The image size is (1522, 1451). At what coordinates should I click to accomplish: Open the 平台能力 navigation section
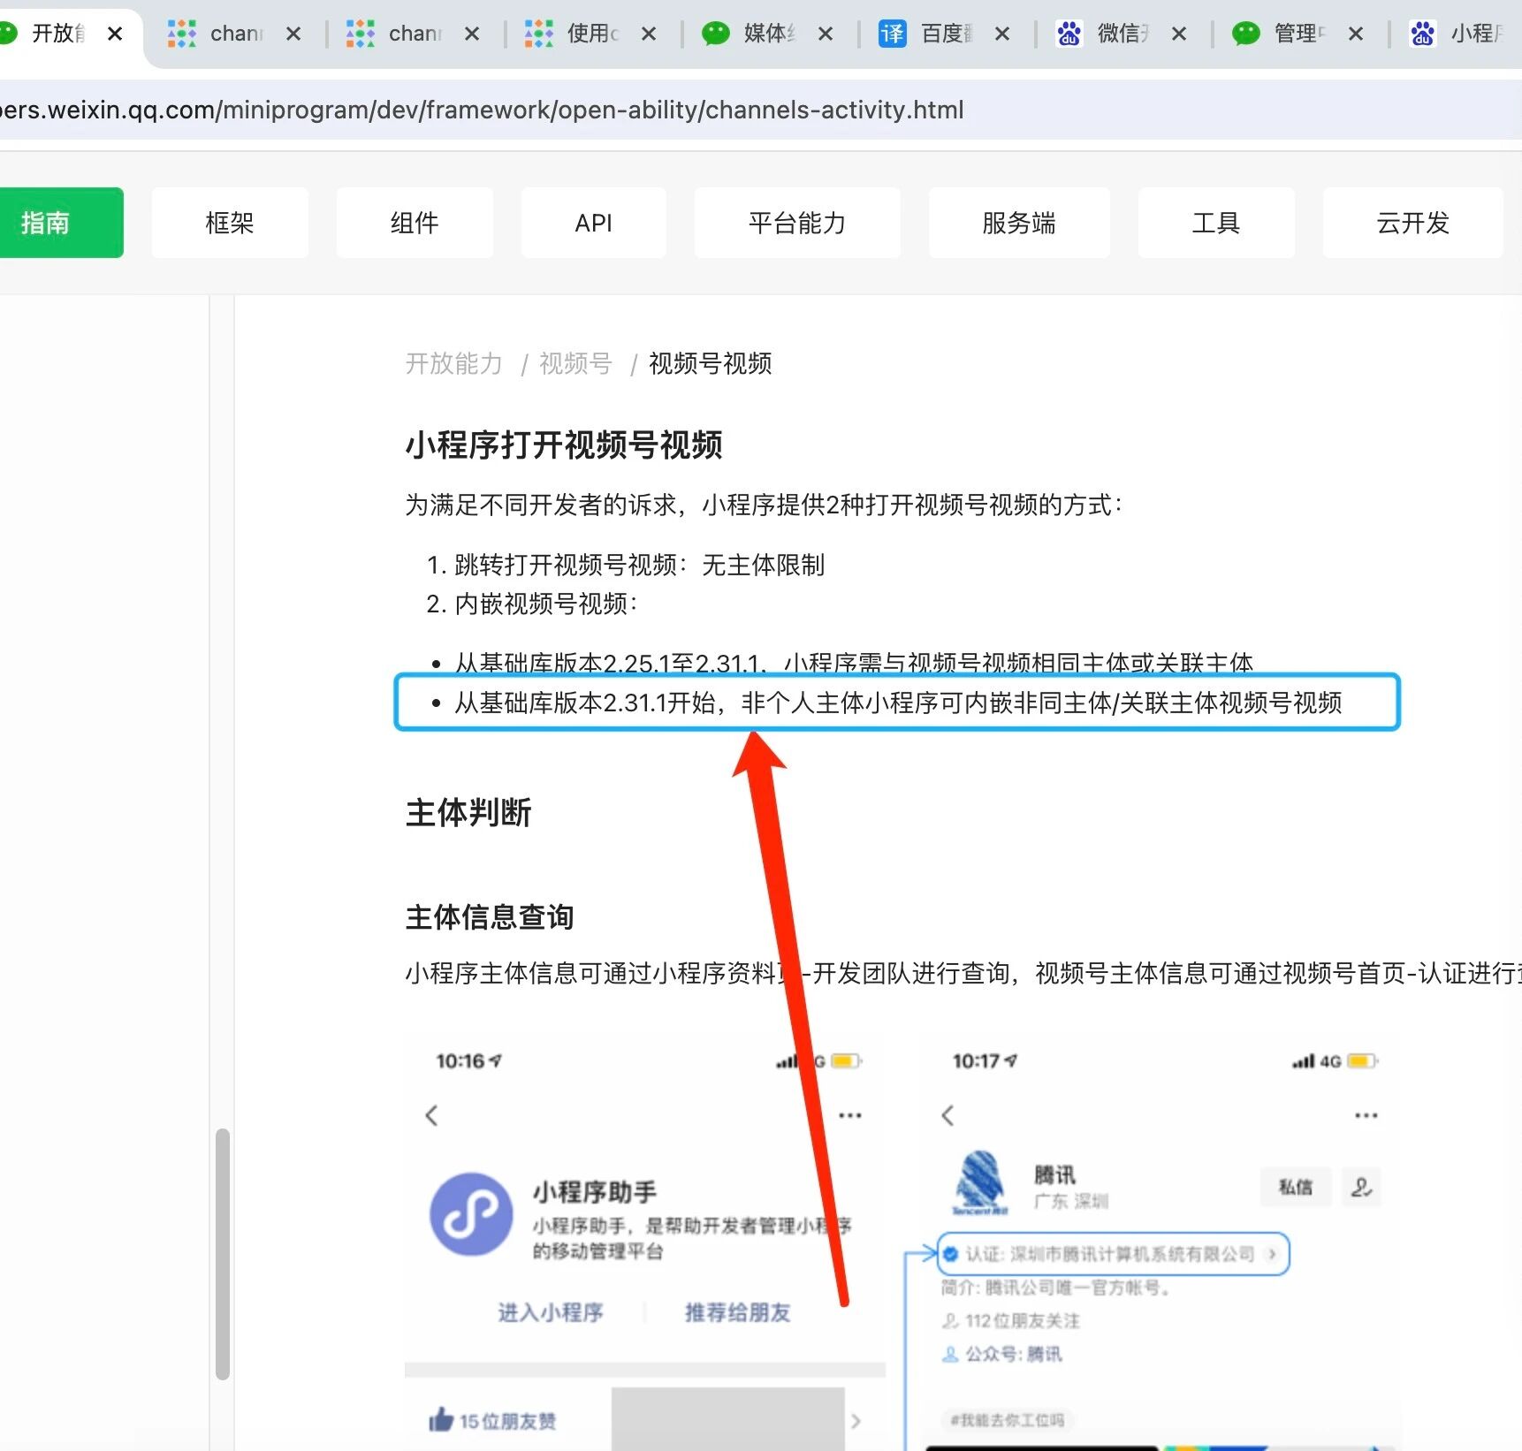(797, 223)
